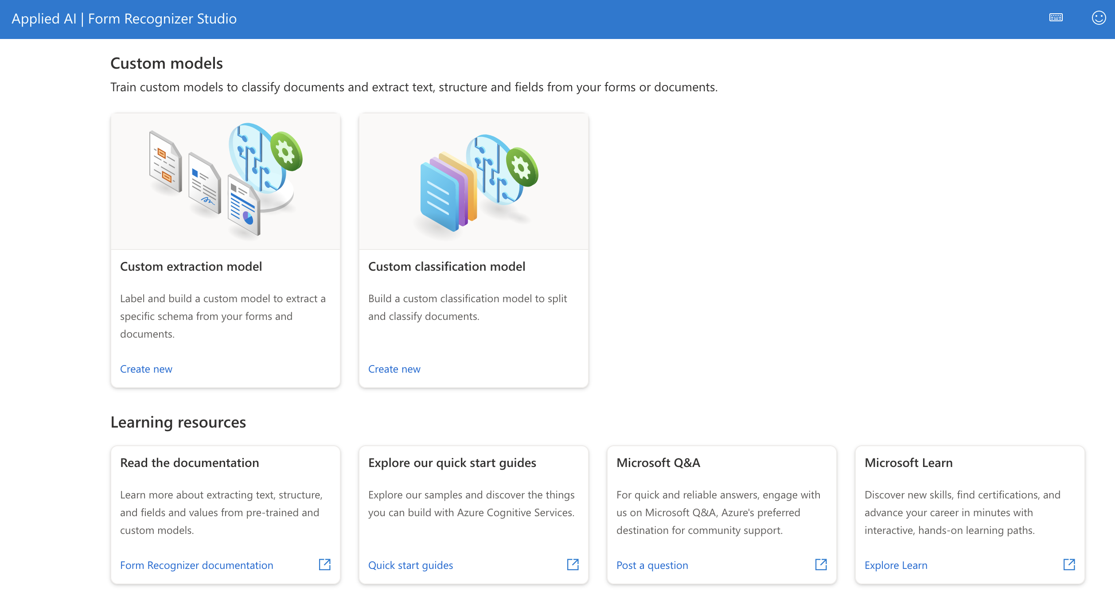
Task: Click external link icon beside Post a question
Action: [821, 564]
